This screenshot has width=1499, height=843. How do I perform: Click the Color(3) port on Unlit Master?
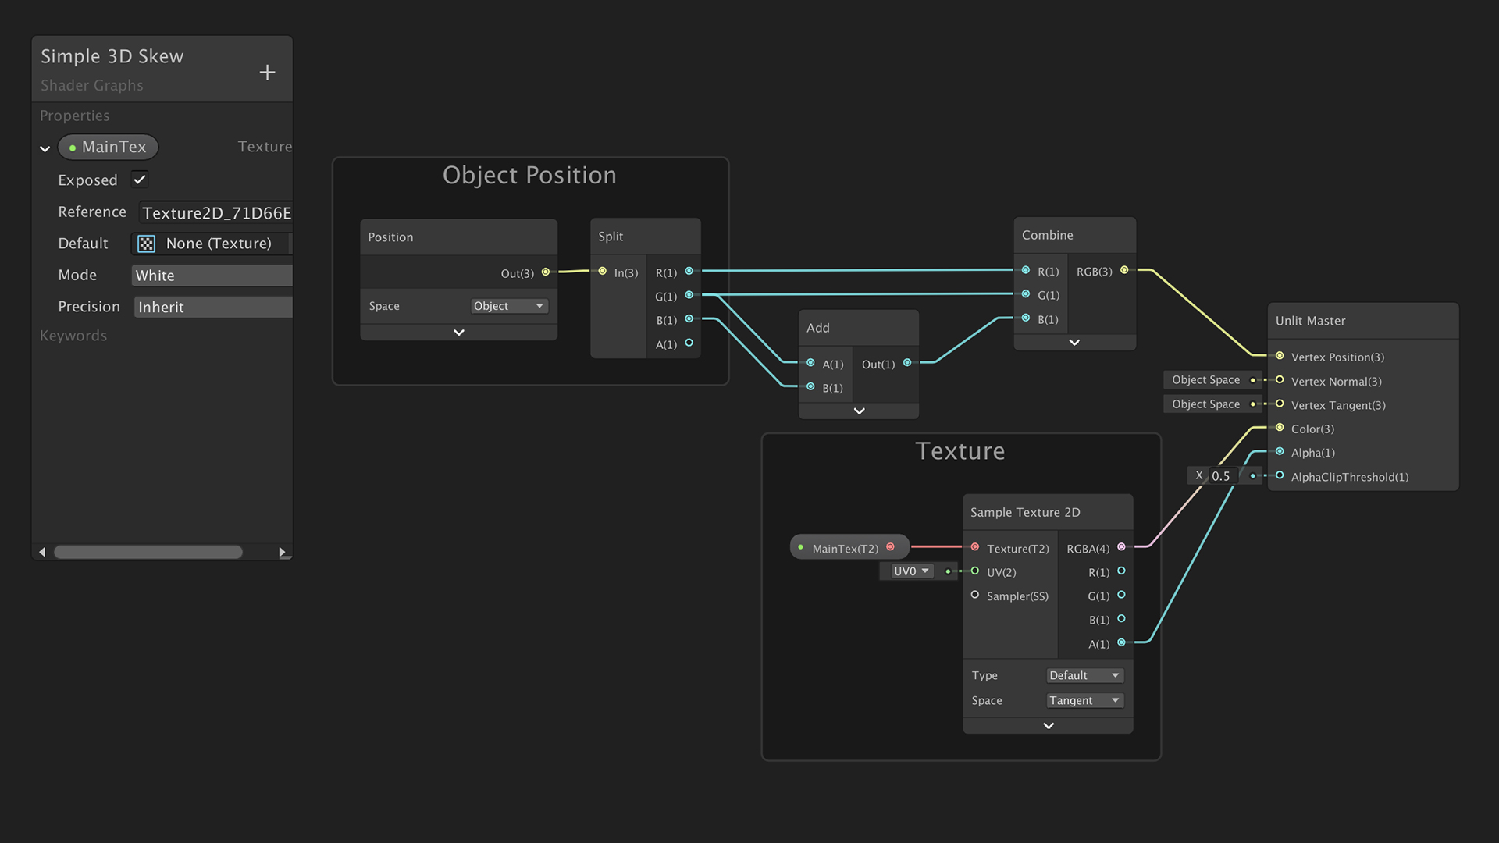tap(1280, 428)
